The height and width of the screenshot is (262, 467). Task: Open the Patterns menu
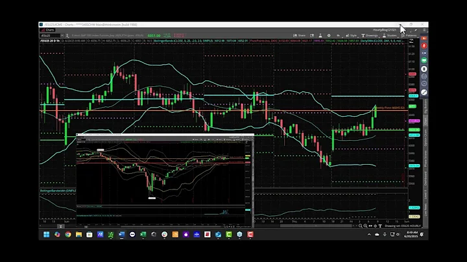pos(409,36)
